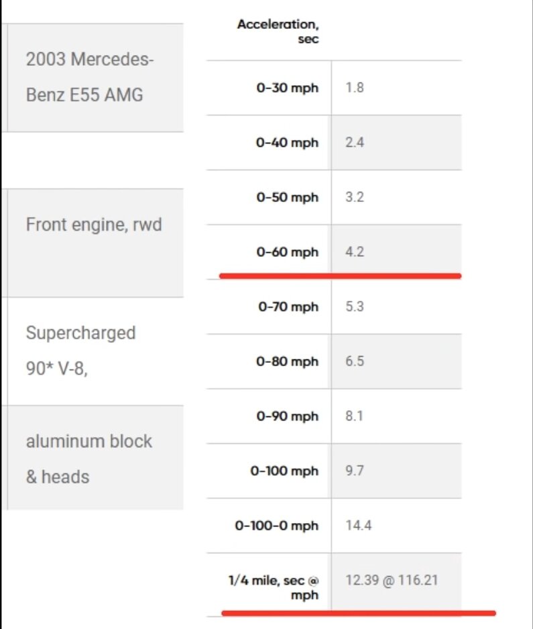This screenshot has height=629, width=533.
Task: Click the 0–30 mph row label
Action: point(287,88)
